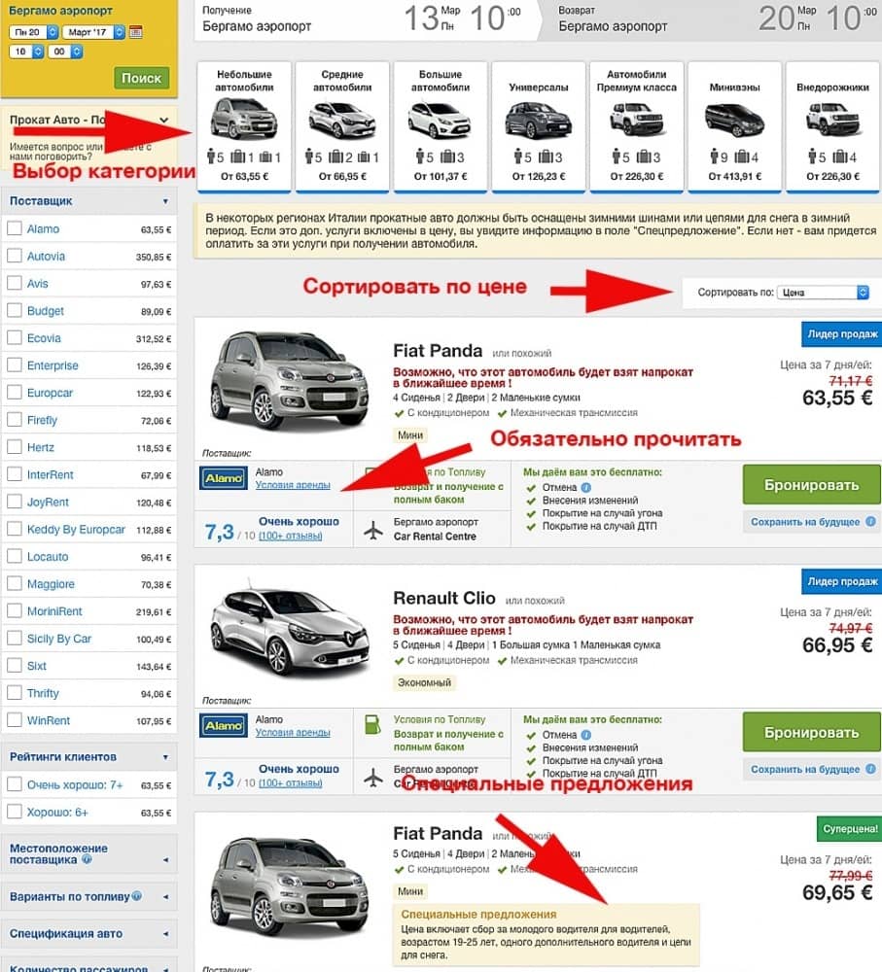This screenshot has width=882, height=972.
Task: Open Условия аренды link for Renault Clio
Action: click(293, 732)
